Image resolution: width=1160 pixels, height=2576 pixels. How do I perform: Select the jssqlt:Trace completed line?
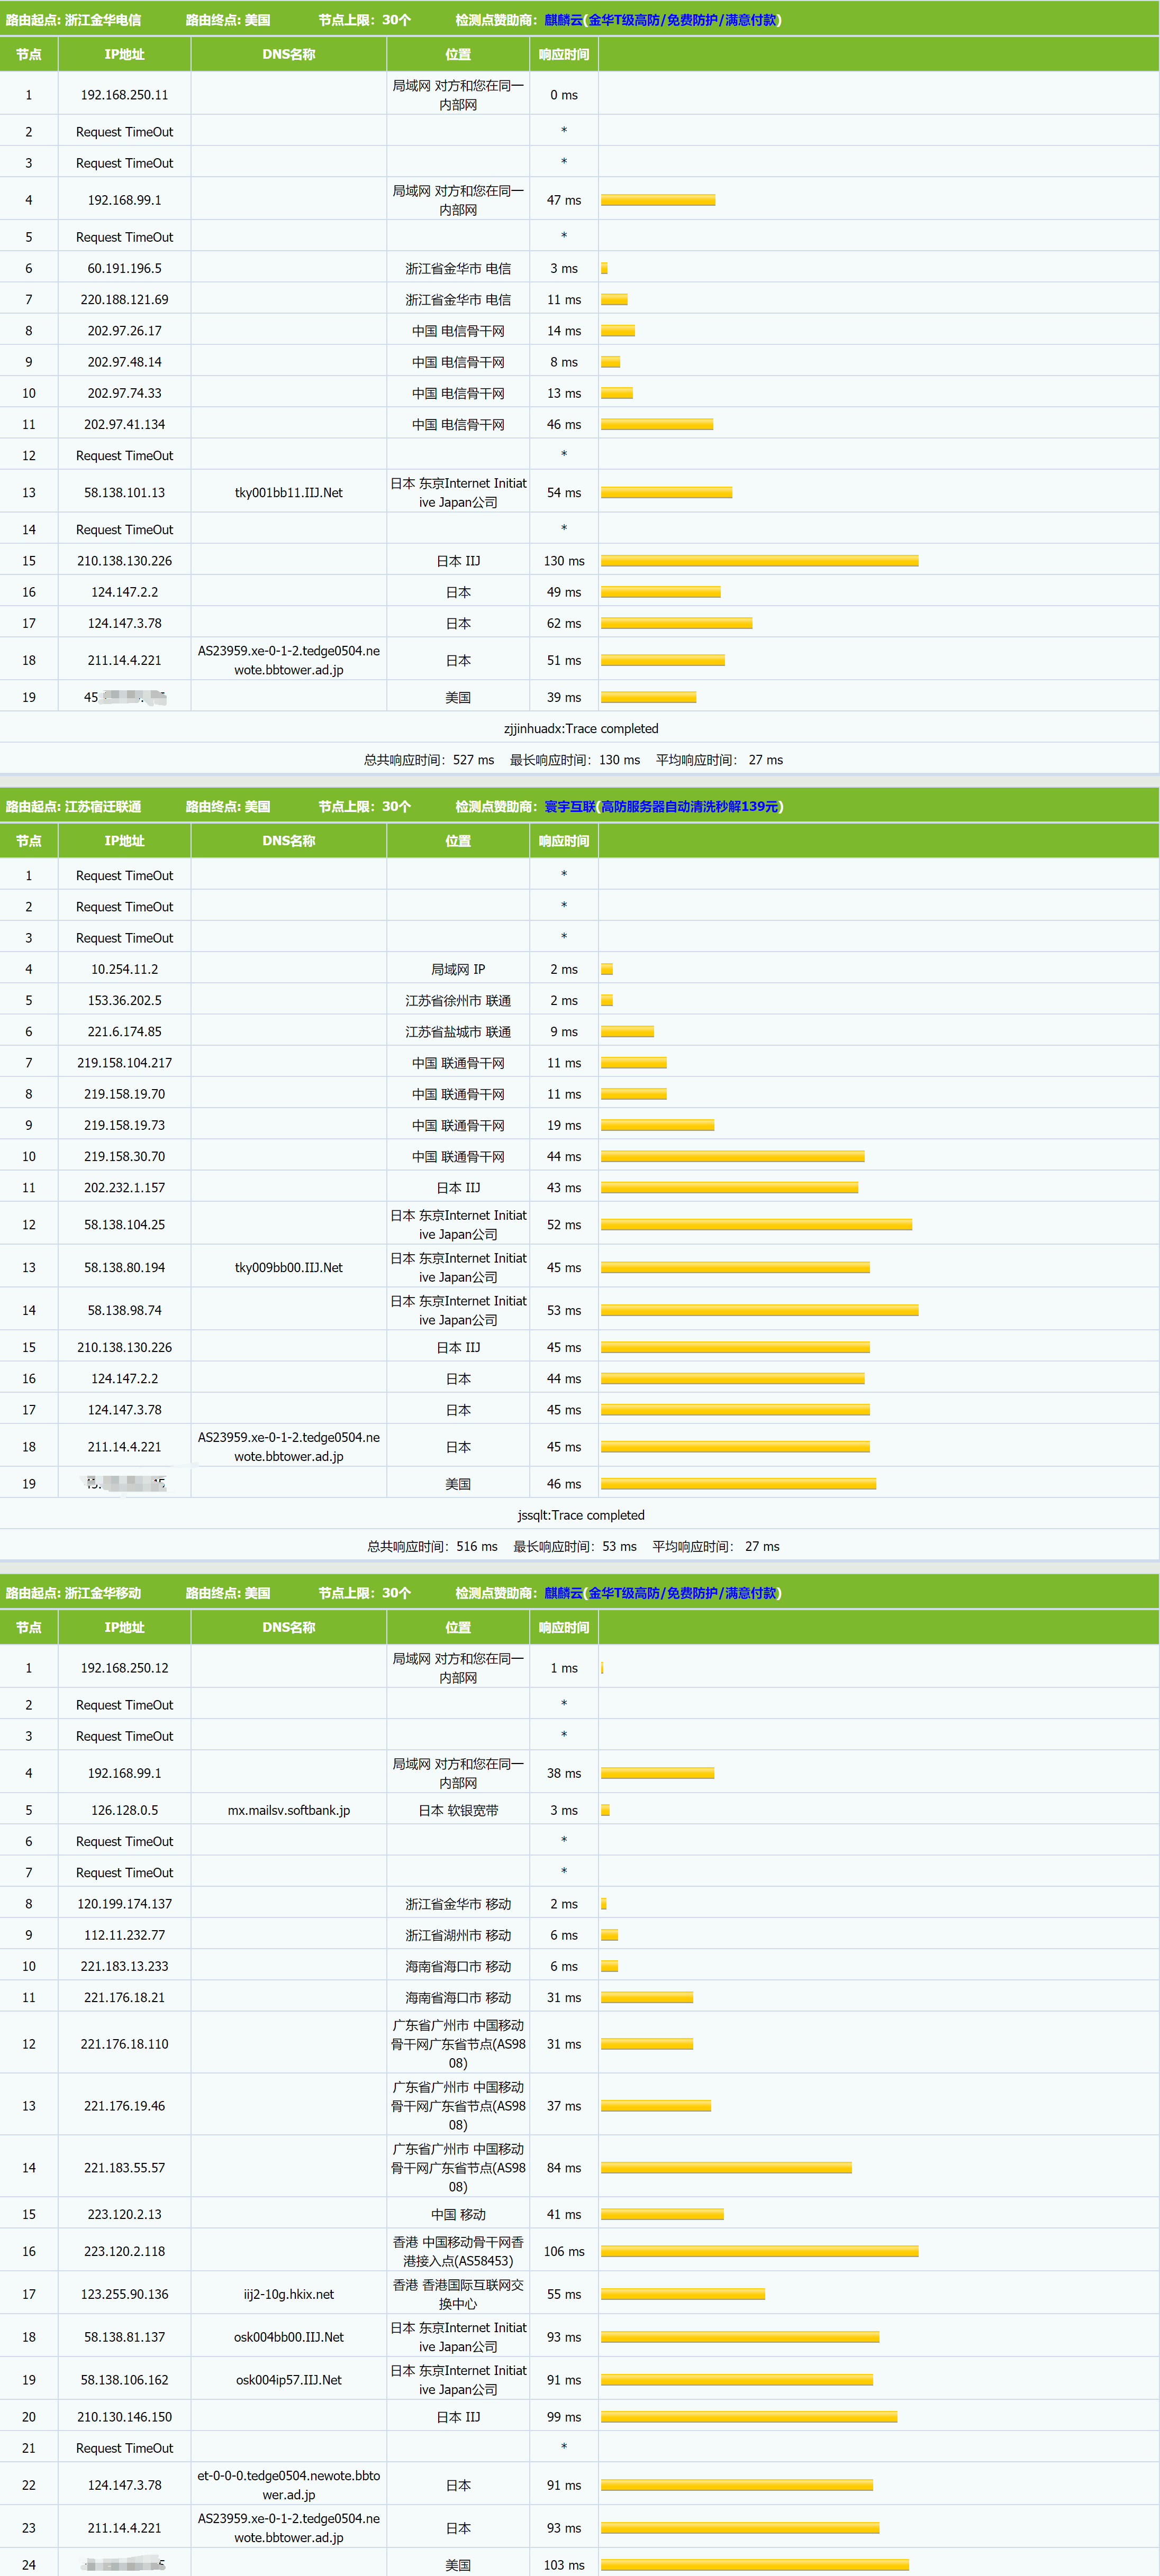click(581, 1515)
